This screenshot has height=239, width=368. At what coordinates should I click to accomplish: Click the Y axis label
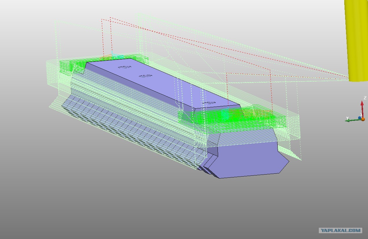[347, 118]
